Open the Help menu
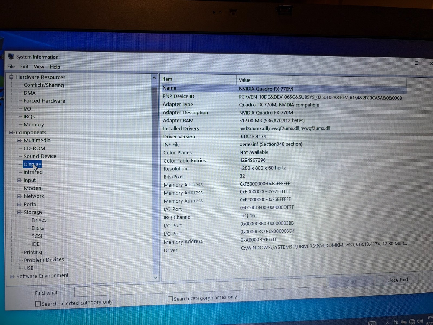The image size is (433, 325). (x=55, y=67)
